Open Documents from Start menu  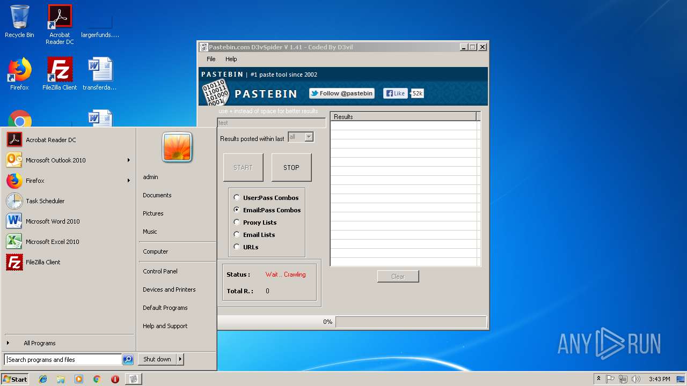(157, 195)
